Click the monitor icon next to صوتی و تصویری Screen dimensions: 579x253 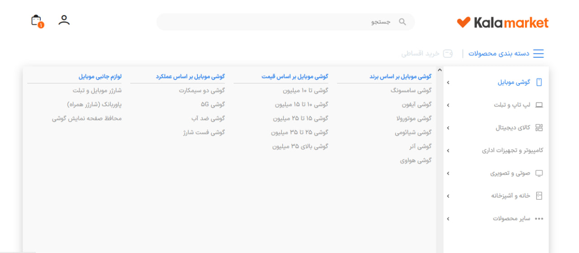[x=539, y=173]
